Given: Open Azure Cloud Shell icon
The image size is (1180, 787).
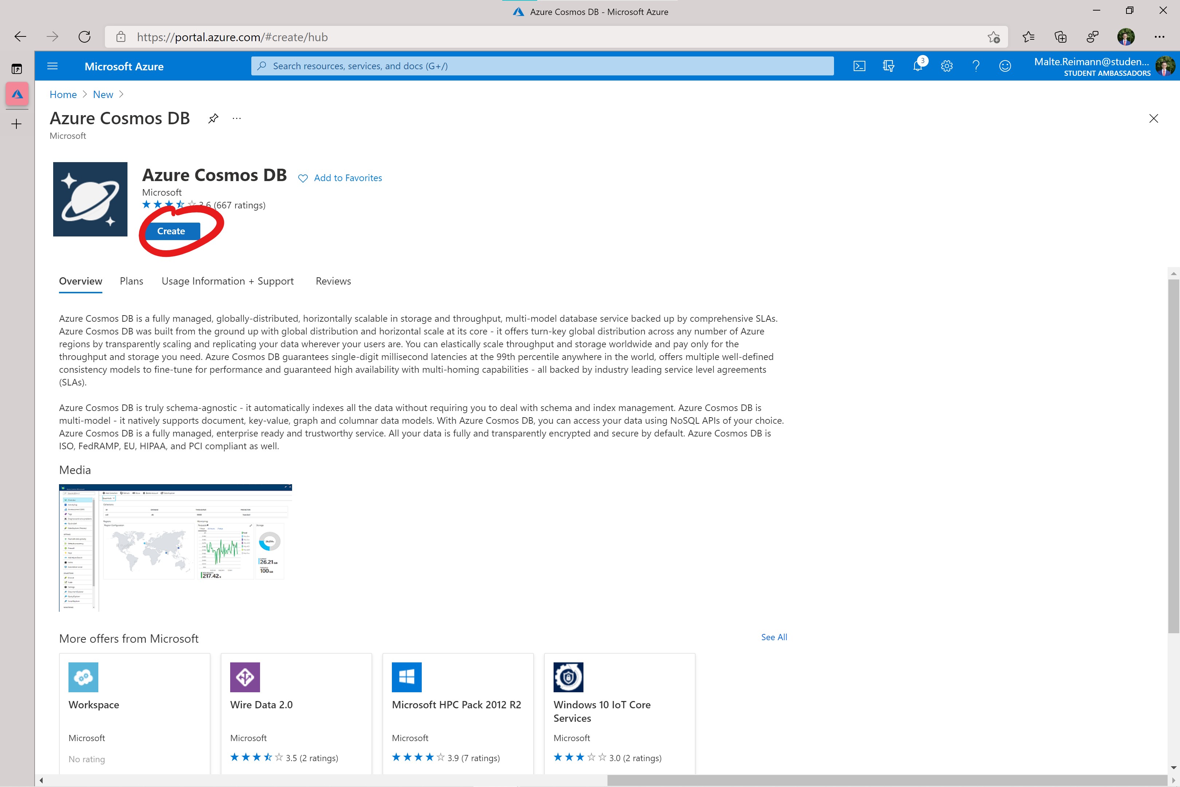Looking at the screenshot, I should click(859, 66).
